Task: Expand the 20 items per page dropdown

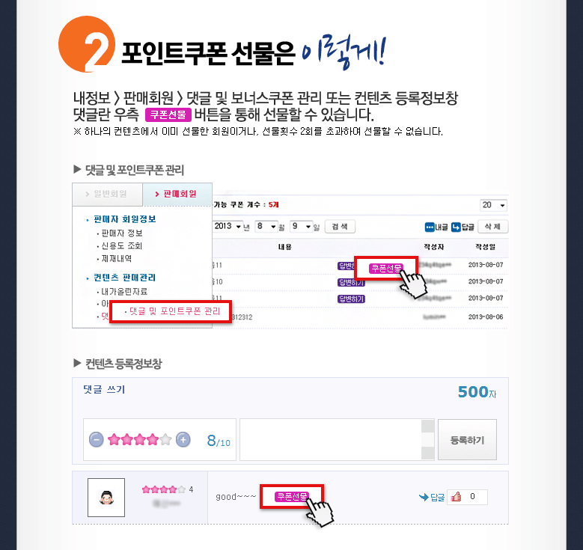Action: coord(493,205)
